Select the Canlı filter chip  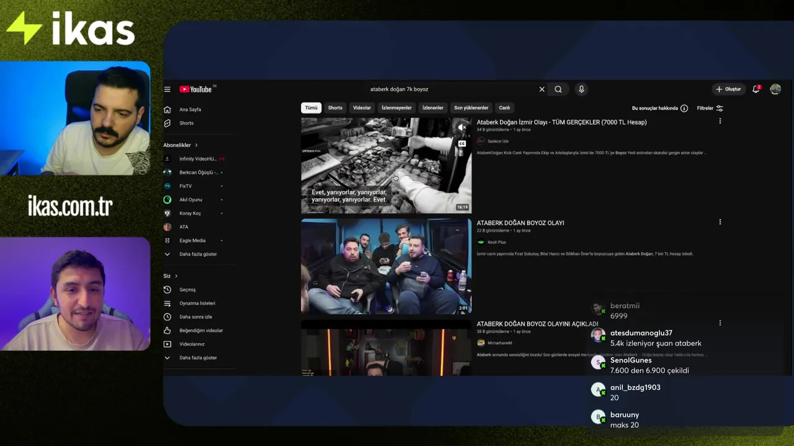click(x=504, y=108)
